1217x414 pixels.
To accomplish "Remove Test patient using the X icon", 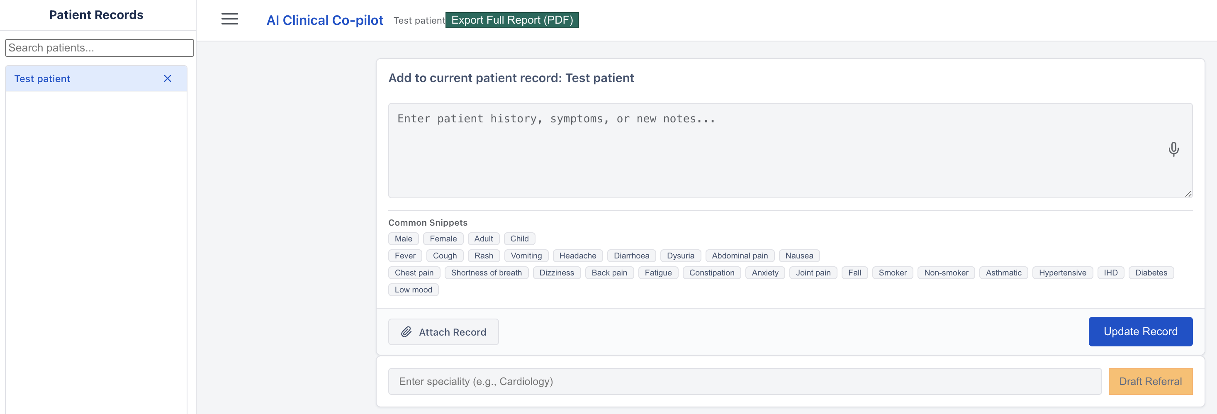I will 168,78.
